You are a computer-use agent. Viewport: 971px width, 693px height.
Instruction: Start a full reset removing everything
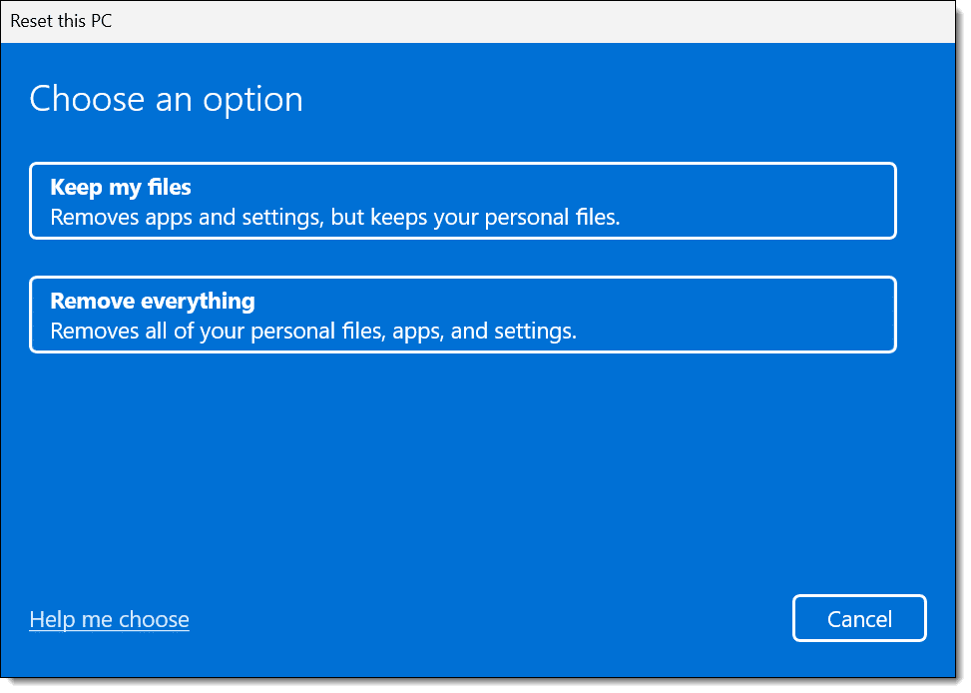[x=463, y=315]
